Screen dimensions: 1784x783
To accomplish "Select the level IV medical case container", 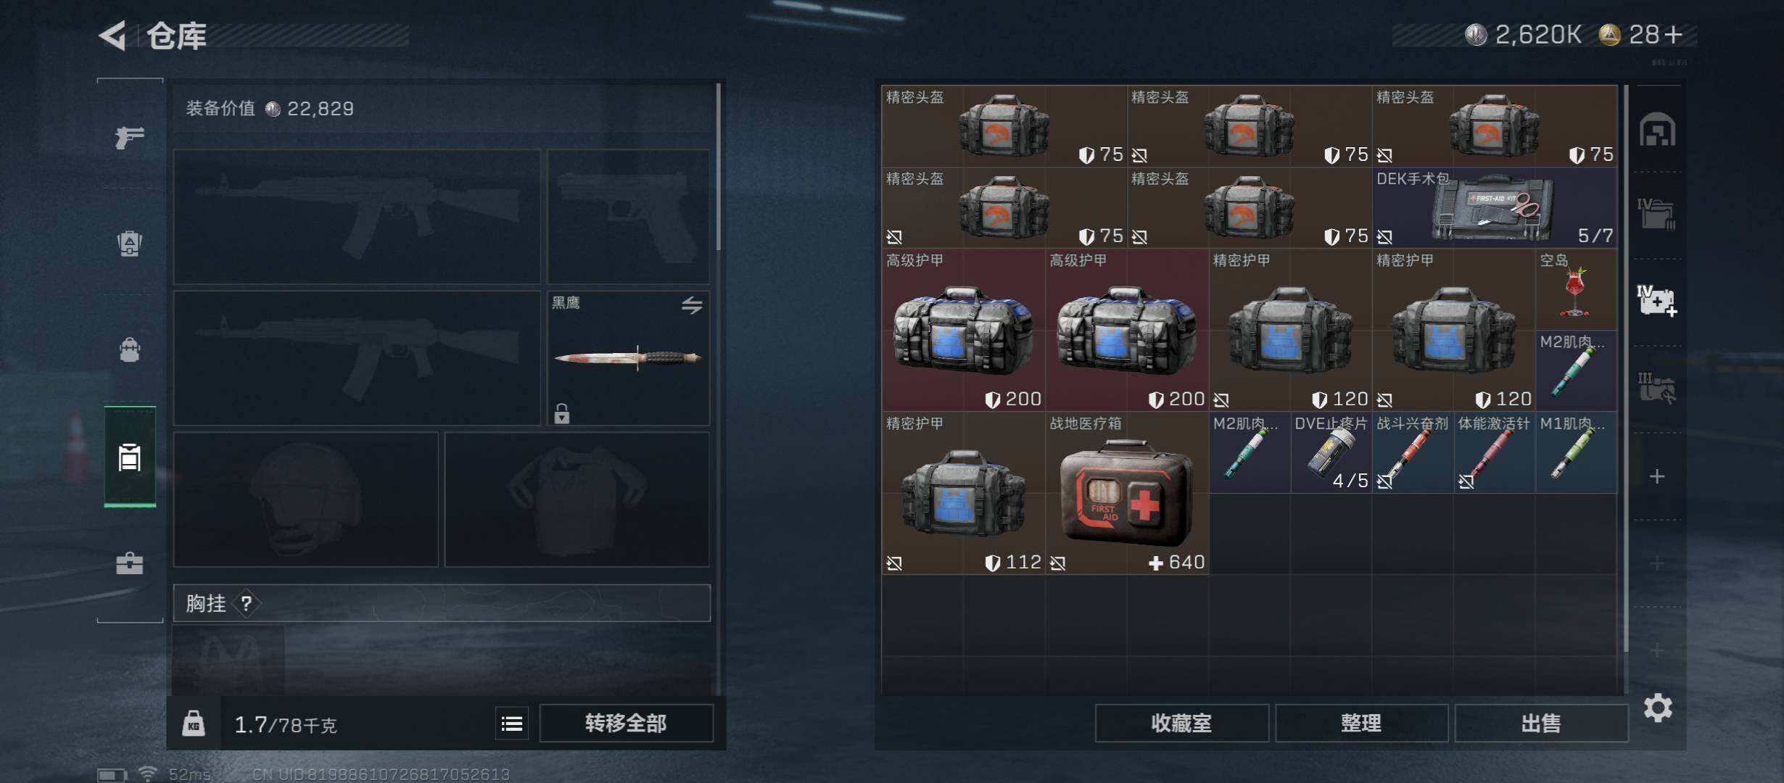I will click(1658, 300).
